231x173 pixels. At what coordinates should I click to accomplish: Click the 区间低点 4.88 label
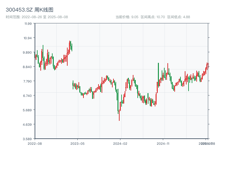tap(179, 17)
